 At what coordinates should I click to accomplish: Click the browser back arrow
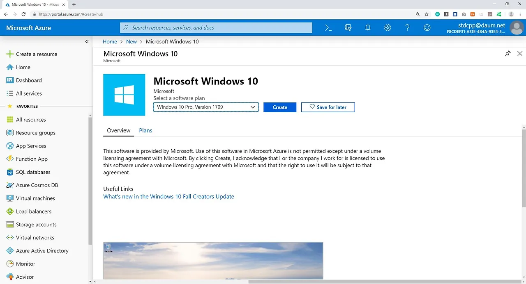(6, 14)
